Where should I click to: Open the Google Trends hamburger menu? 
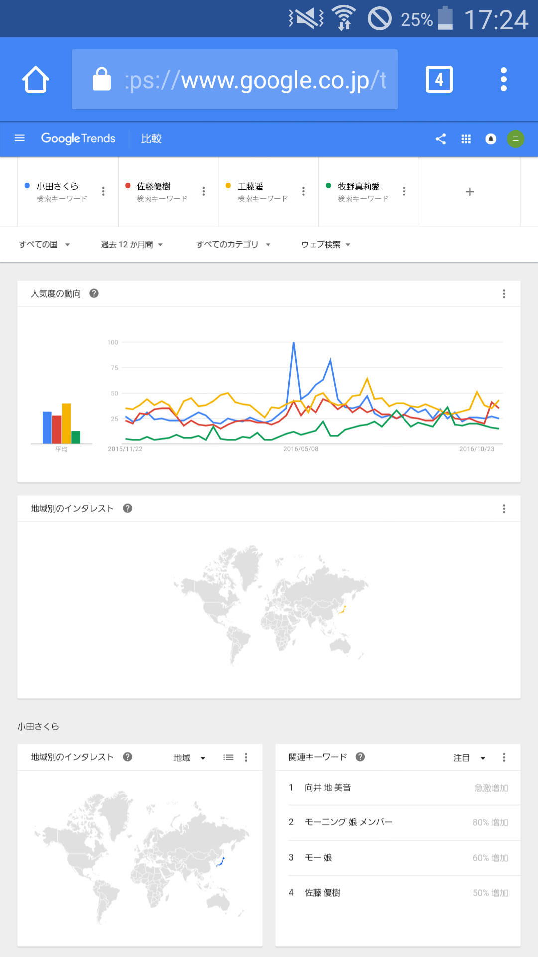coord(20,138)
